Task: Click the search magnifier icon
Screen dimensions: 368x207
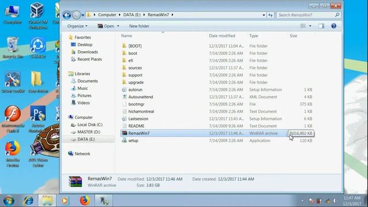Action: point(338,15)
